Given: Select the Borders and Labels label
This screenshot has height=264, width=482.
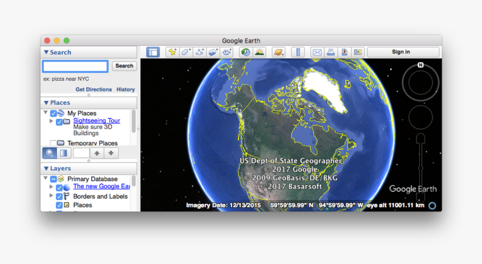Looking at the screenshot, I should pos(100,196).
